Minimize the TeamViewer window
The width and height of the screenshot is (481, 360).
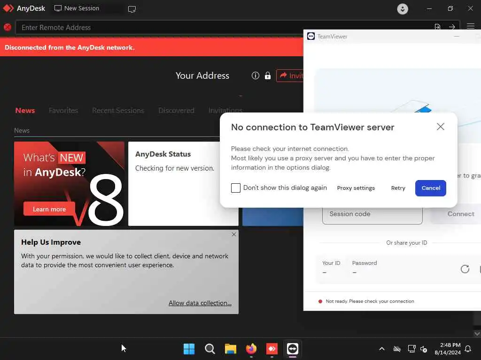click(x=457, y=37)
